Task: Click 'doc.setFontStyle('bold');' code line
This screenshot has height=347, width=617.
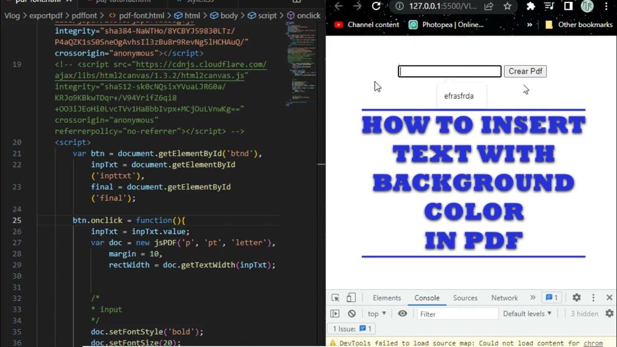Action: [147, 332]
